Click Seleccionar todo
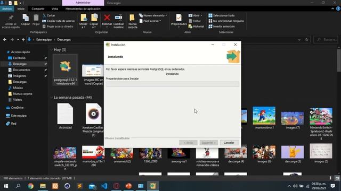The height and width of the screenshot is (191, 341). [x=222, y=15]
